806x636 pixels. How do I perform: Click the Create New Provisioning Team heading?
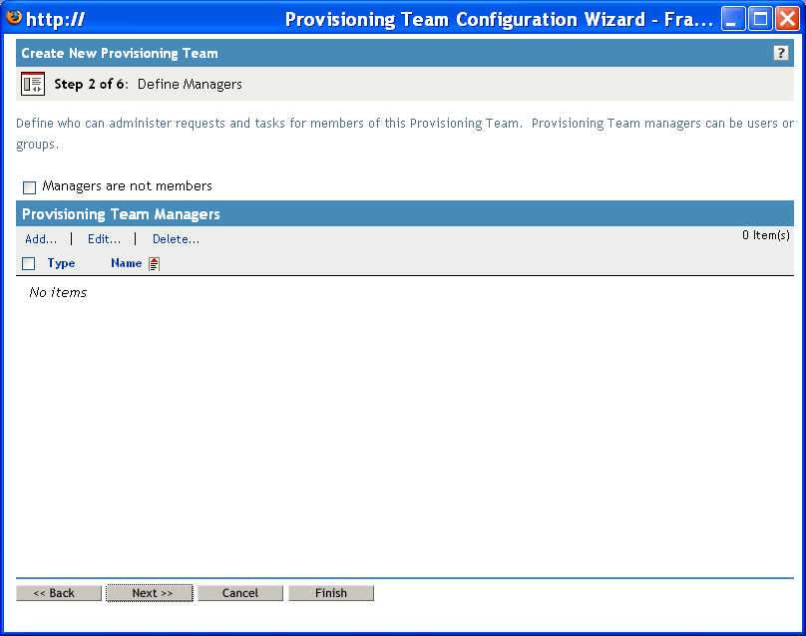(120, 53)
